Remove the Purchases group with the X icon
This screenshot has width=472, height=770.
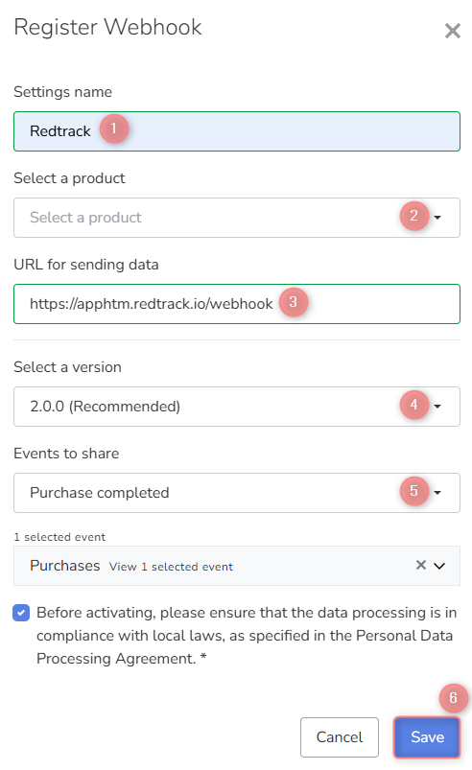(421, 565)
